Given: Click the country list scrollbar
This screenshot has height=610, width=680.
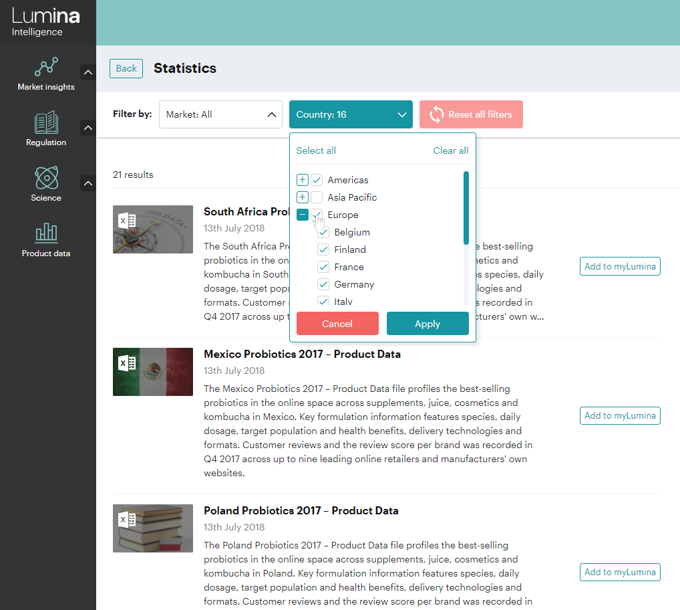Looking at the screenshot, I should pos(466,208).
